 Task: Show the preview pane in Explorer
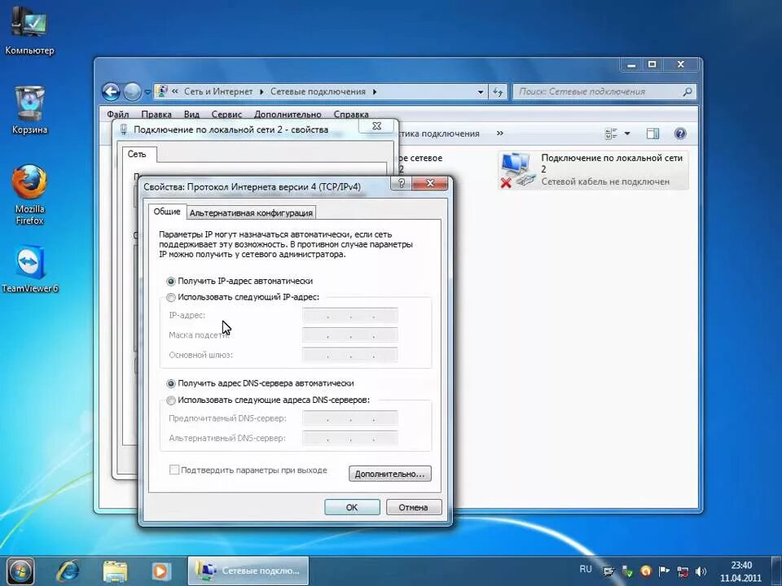click(652, 133)
